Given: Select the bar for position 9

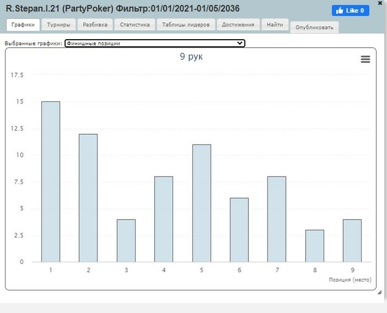Looking at the screenshot, I should coord(352,241).
